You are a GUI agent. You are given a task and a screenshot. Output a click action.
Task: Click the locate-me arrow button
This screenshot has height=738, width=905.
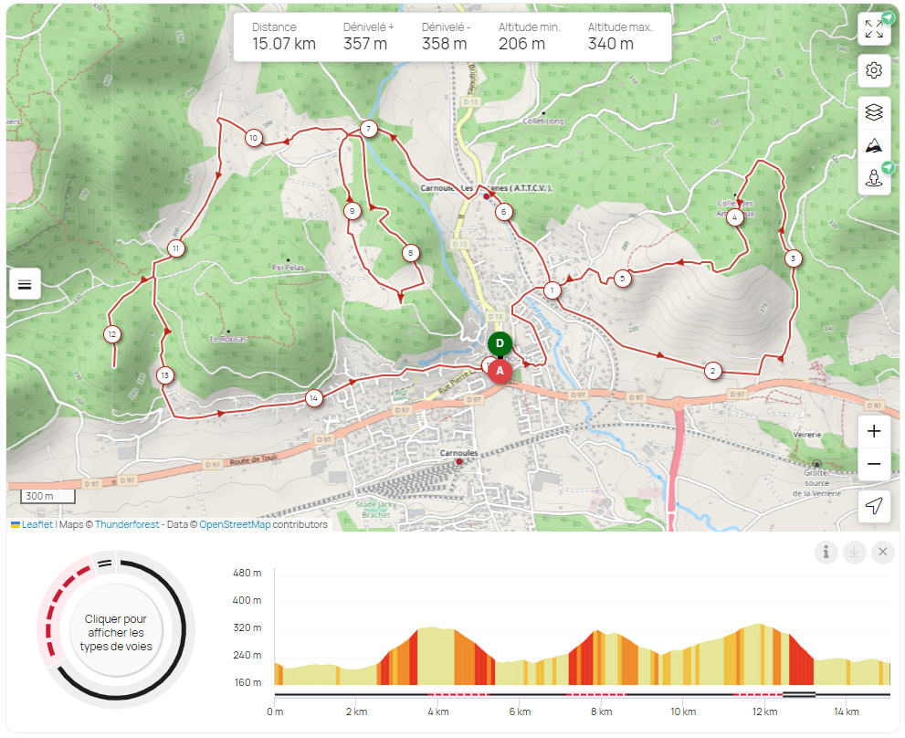(874, 506)
